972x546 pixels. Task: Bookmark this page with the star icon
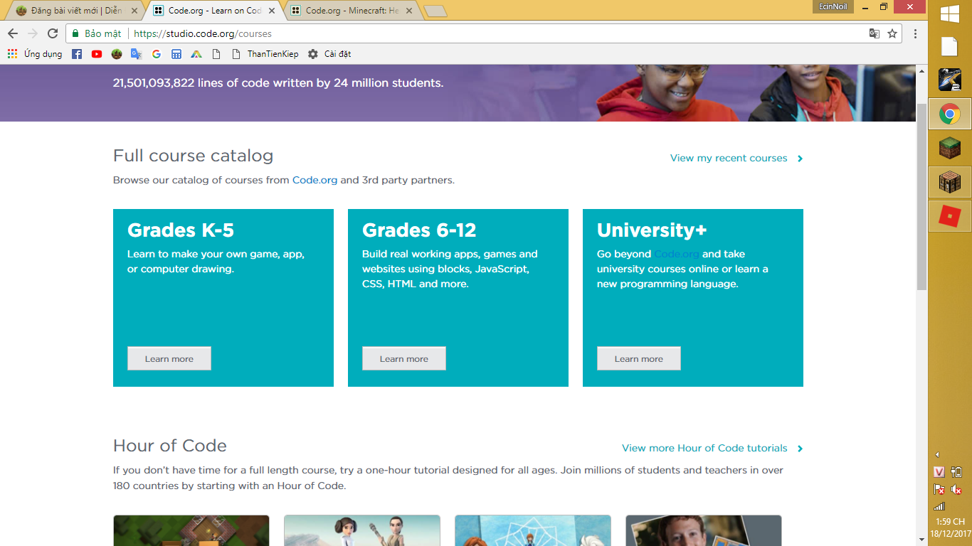[x=892, y=33]
